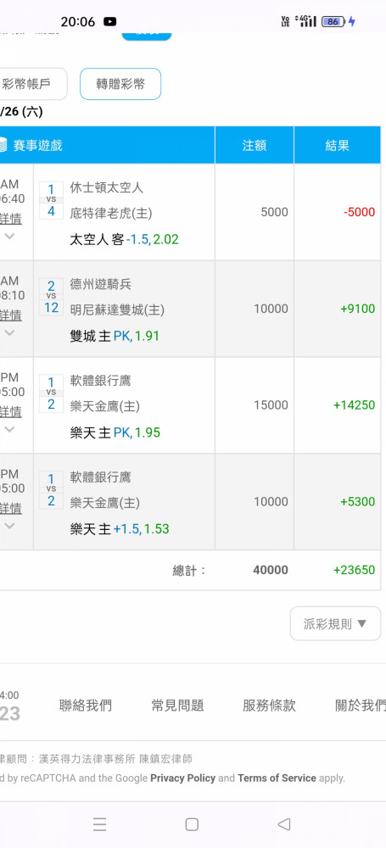Image resolution: width=386 pixels, height=848 pixels.
Task: Tap the YouTube icon in status bar
Action: (110, 22)
